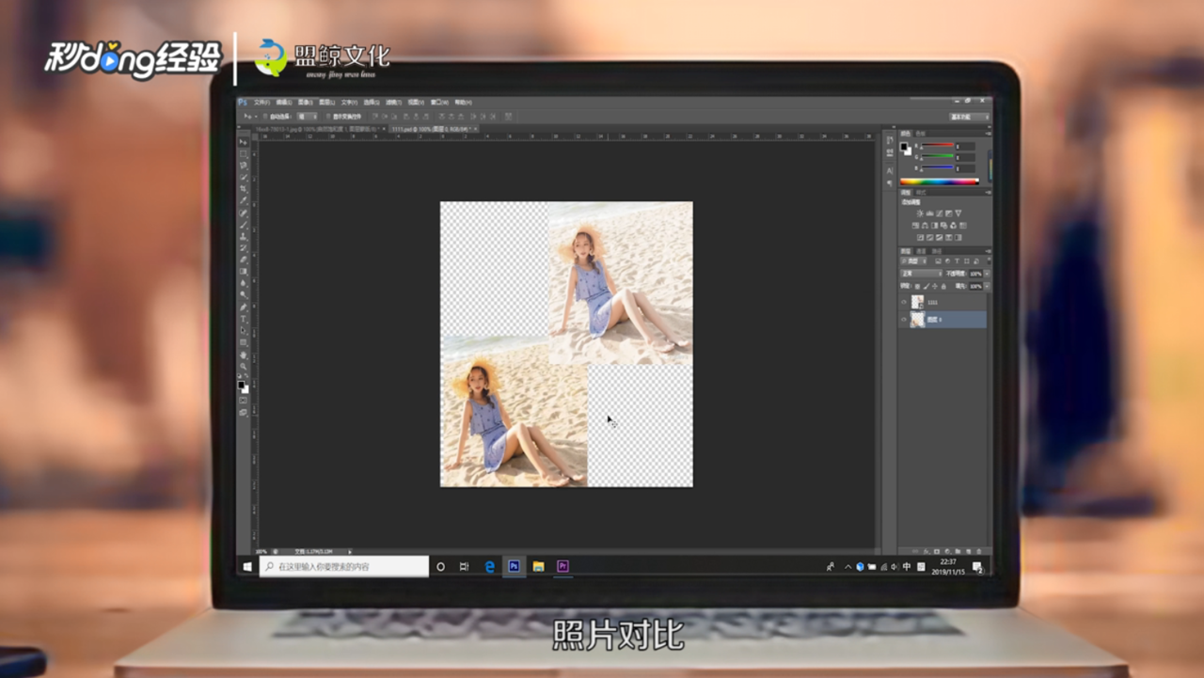Image resolution: width=1204 pixels, height=678 pixels.
Task: Select the Move tool
Action: point(244,142)
